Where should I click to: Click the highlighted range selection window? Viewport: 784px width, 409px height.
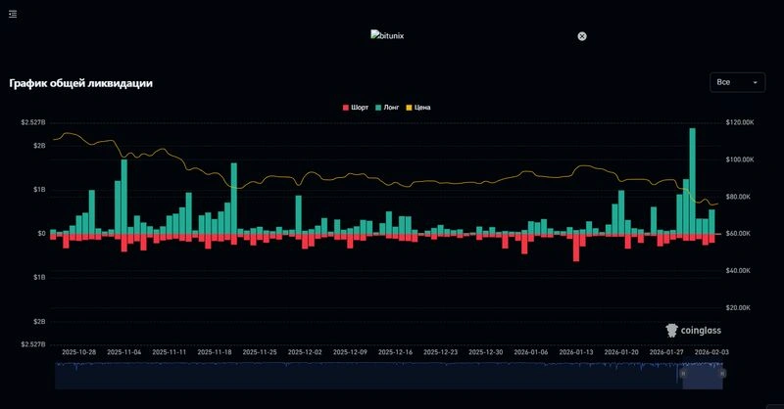(703, 376)
